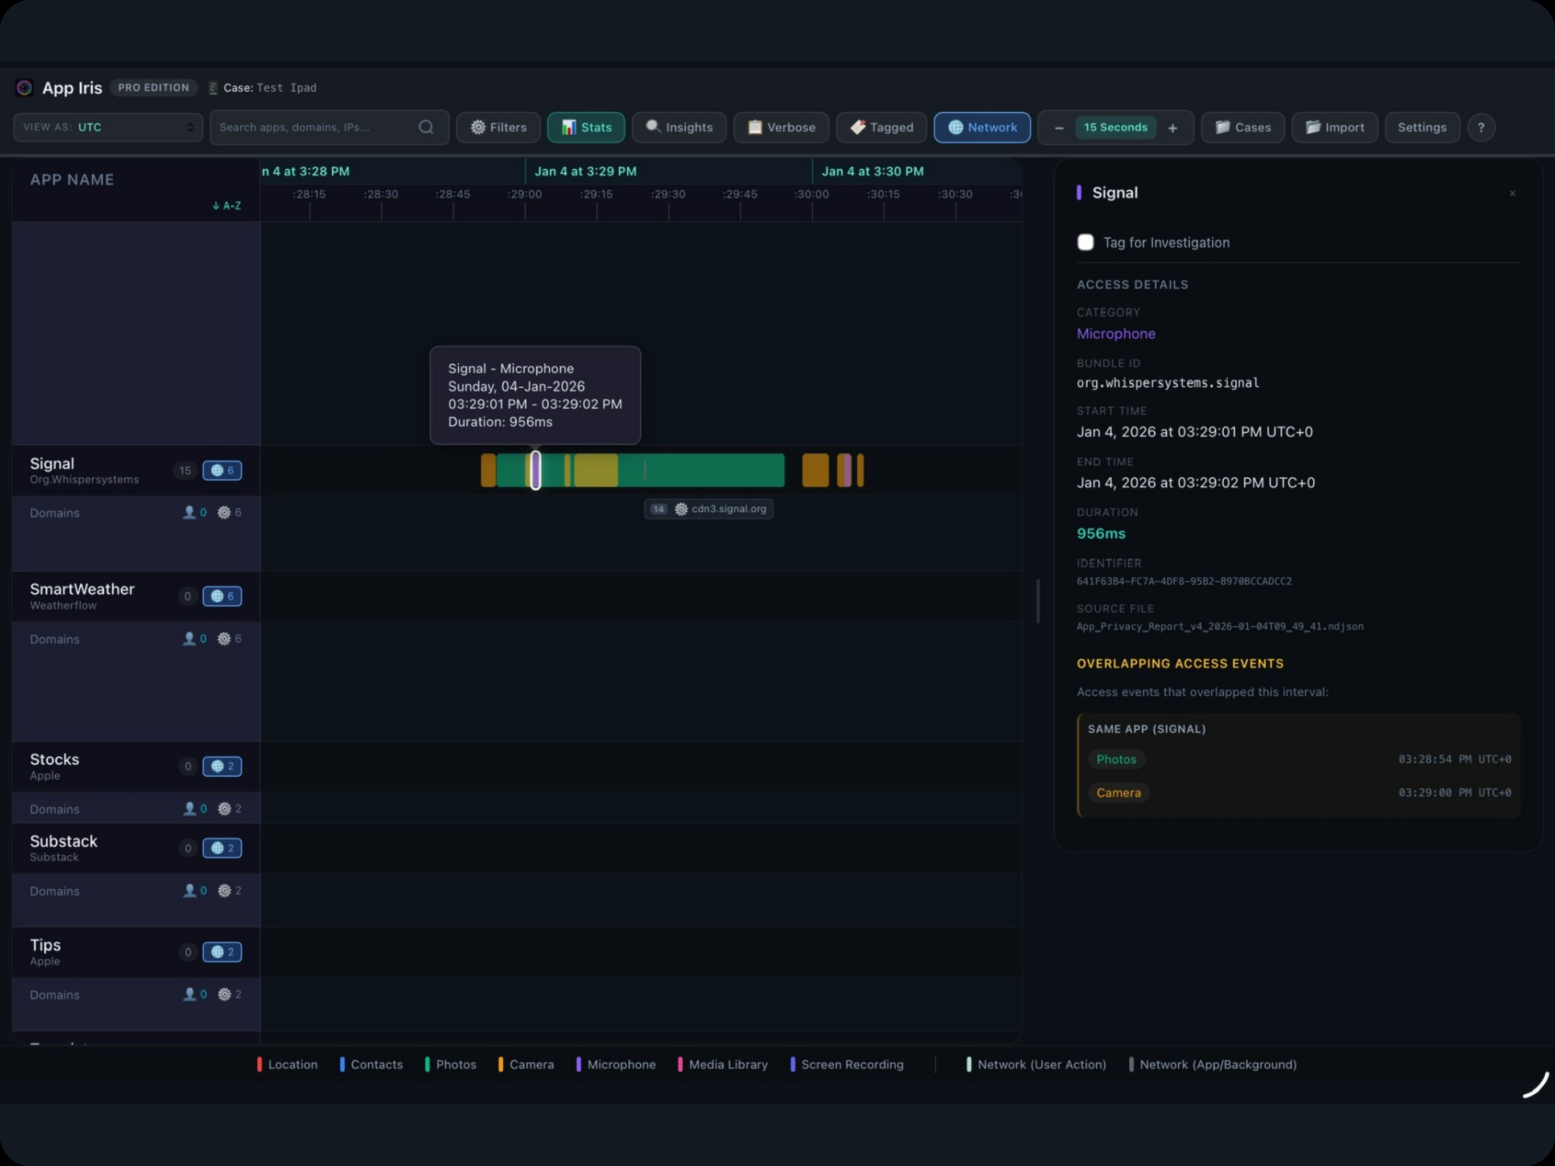Click Signal Domains background gear icon
The height and width of the screenshot is (1166, 1555).
point(224,512)
